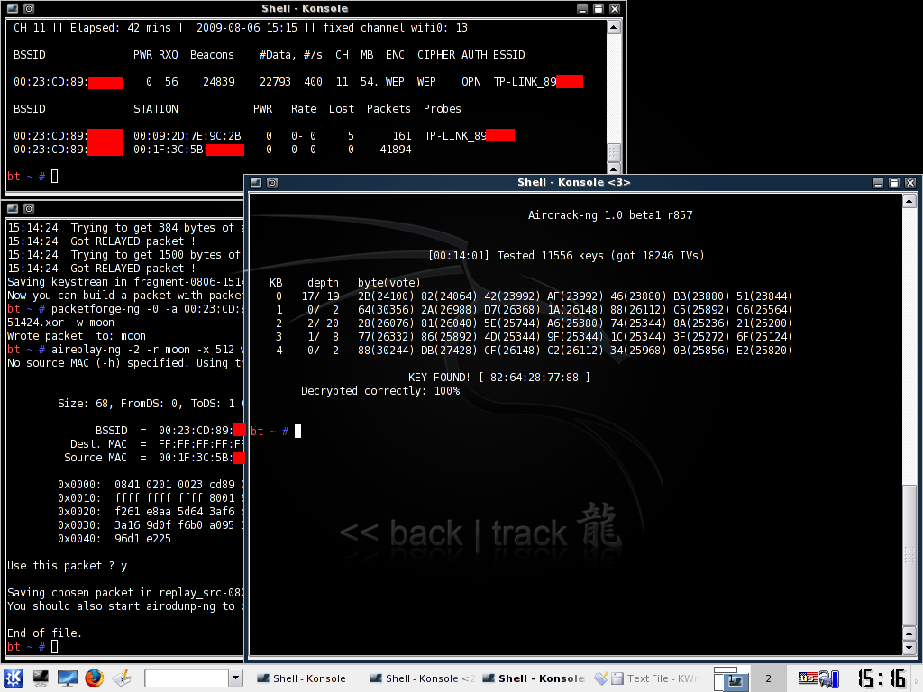Click the '88(30244)' vote entry for KB 4
Screen dimensions: 923x692
point(386,351)
